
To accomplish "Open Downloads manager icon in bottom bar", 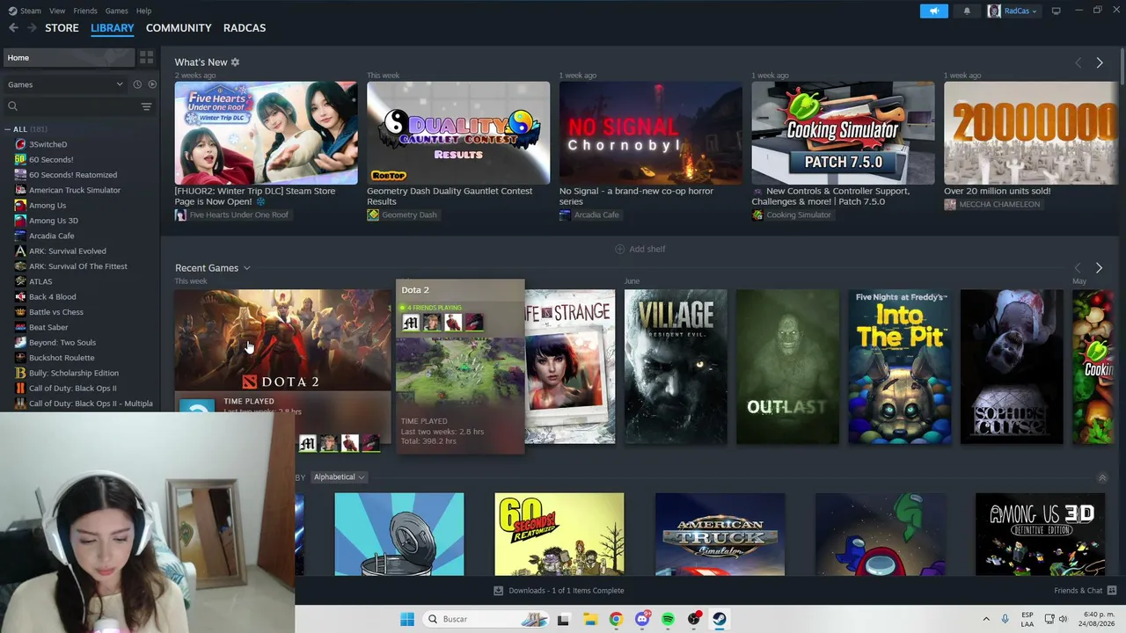I will point(498,591).
